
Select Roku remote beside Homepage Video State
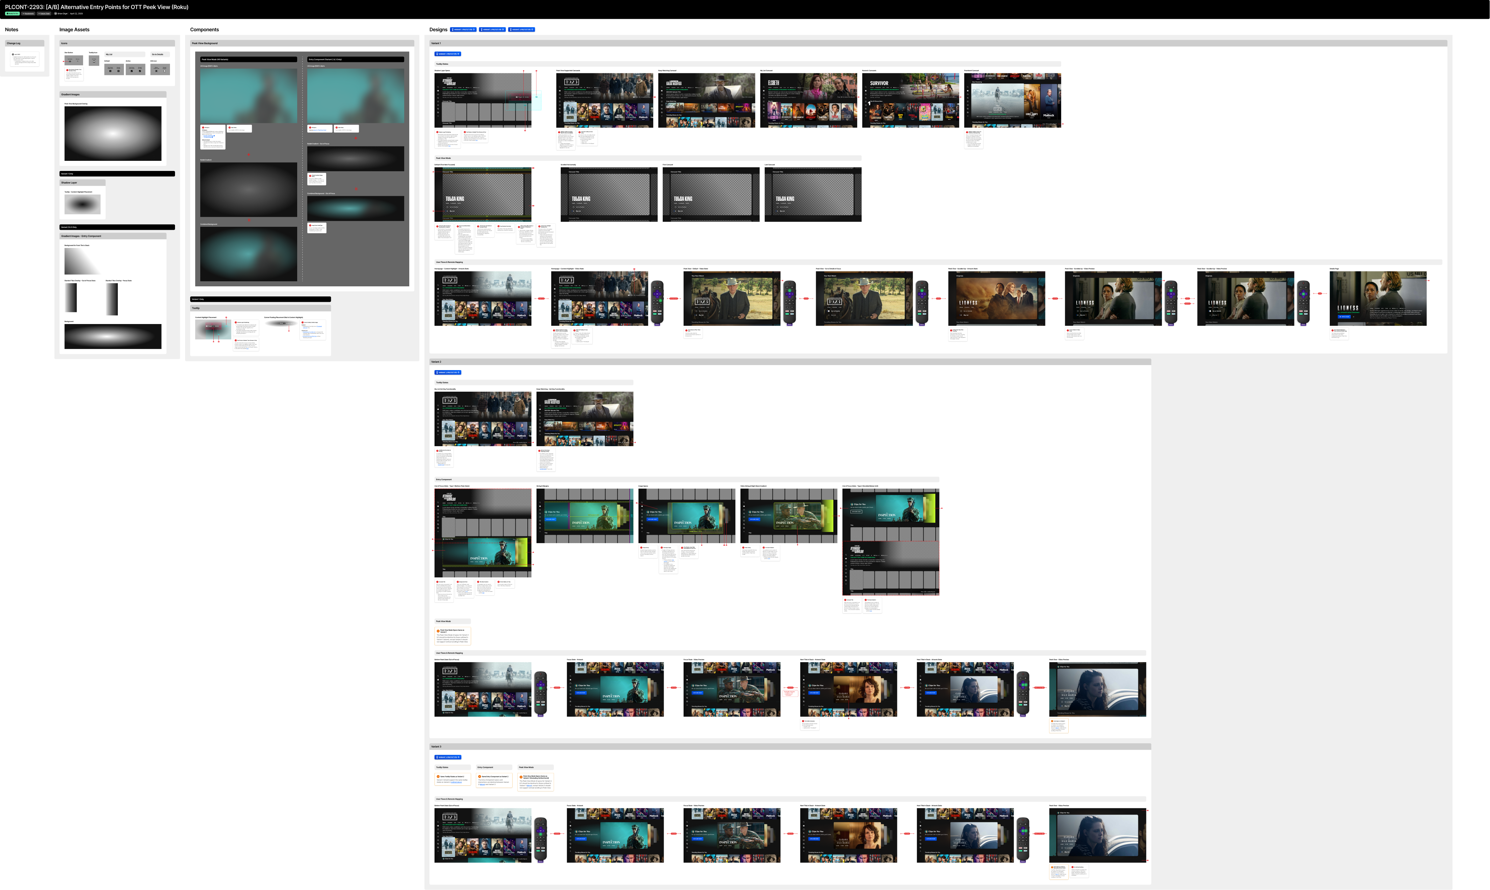coord(657,302)
